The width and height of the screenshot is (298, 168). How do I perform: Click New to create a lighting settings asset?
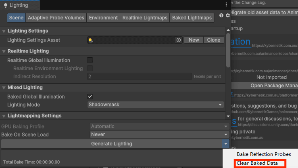[x=194, y=40]
